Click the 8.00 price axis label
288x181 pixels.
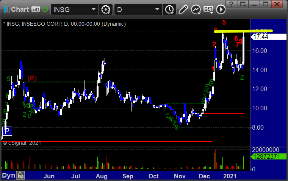pos(258,127)
